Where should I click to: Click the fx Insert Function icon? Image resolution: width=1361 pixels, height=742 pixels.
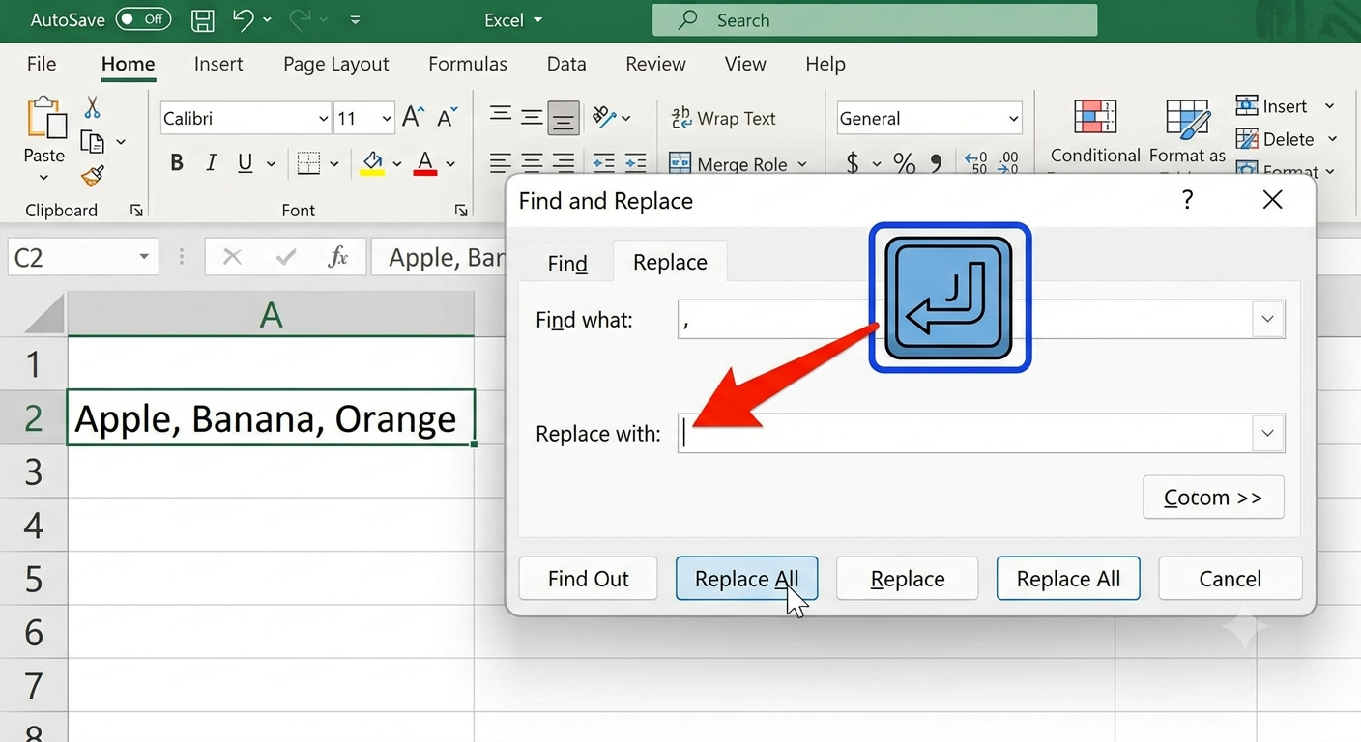click(338, 257)
